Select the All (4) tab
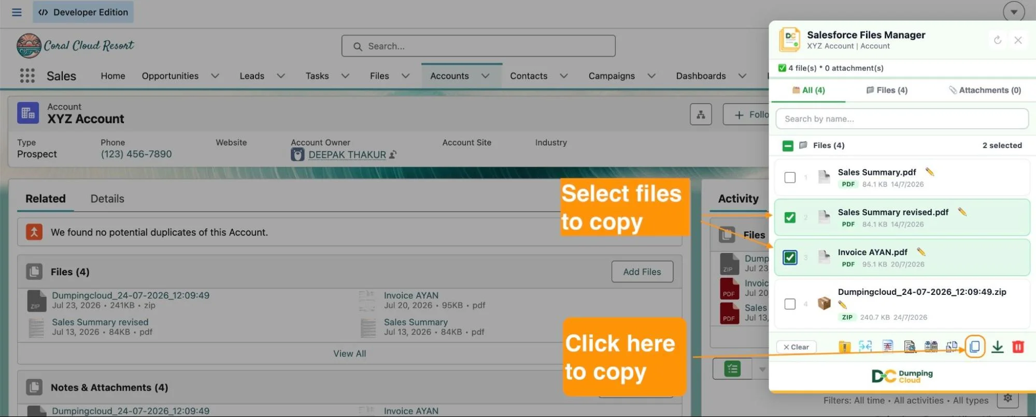 tap(808, 90)
